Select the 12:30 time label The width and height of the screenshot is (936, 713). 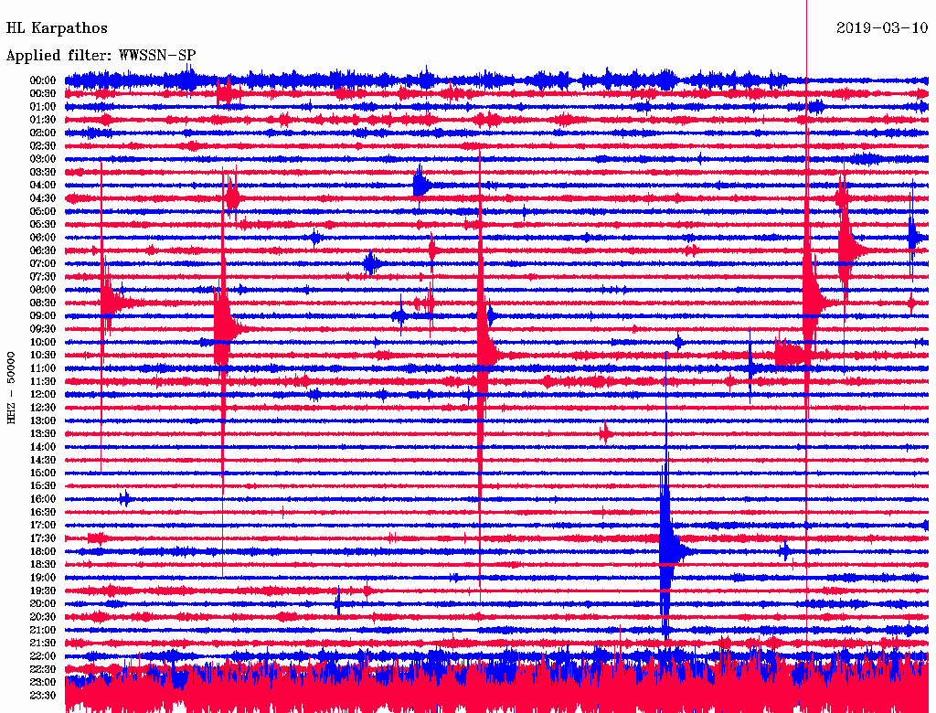point(43,408)
